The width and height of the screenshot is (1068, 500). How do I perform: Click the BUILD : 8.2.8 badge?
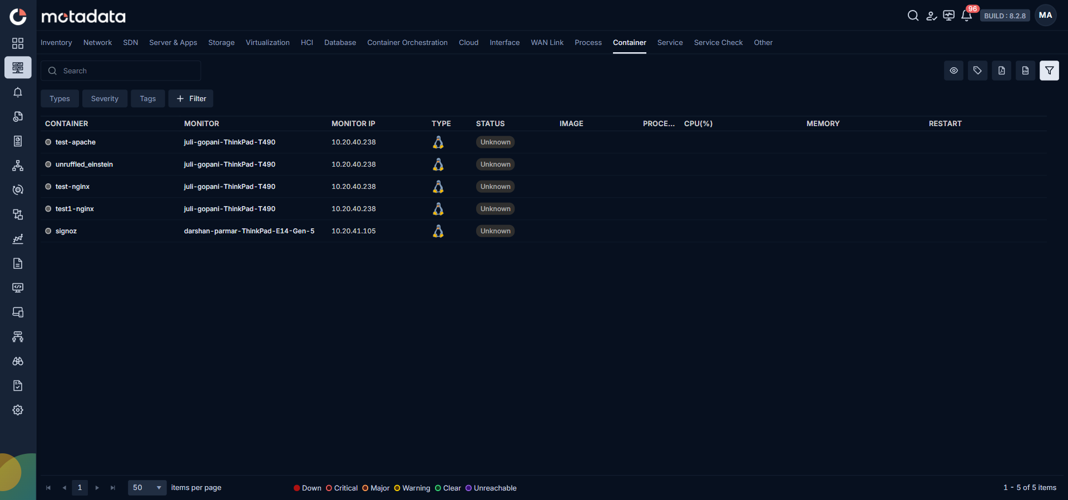(1005, 16)
